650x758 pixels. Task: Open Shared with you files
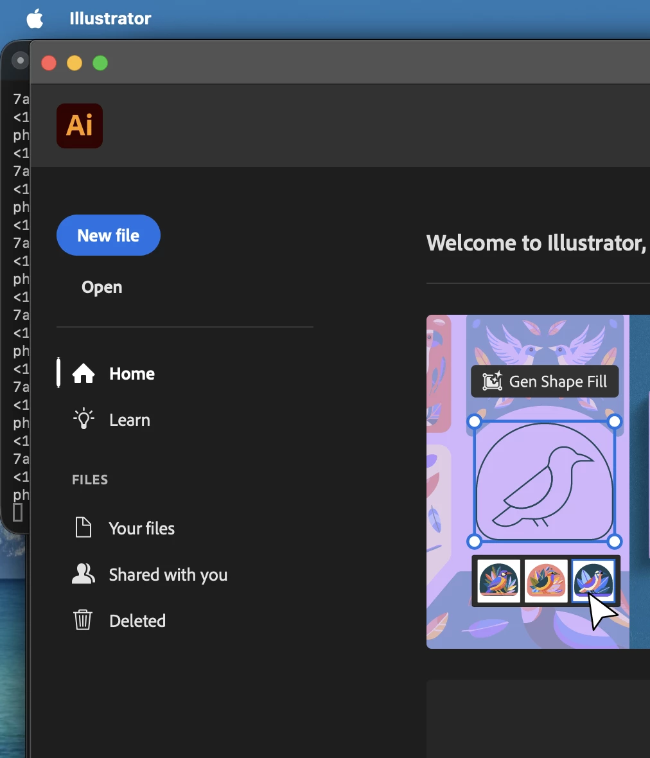pos(168,575)
